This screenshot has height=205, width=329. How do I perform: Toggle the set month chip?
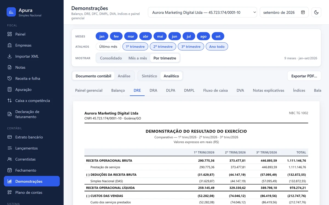tap(218, 36)
